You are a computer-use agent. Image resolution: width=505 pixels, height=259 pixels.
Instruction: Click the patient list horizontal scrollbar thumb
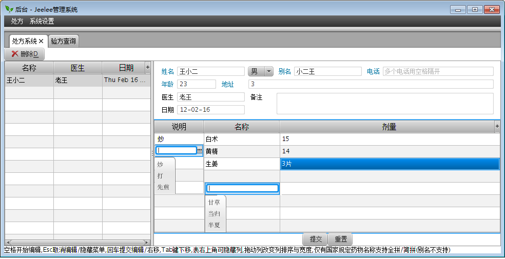pos(77,242)
